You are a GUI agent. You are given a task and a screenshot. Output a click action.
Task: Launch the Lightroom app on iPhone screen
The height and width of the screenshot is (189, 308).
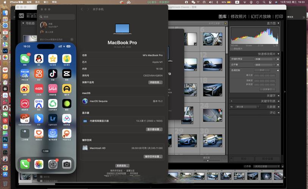click(53, 118)
